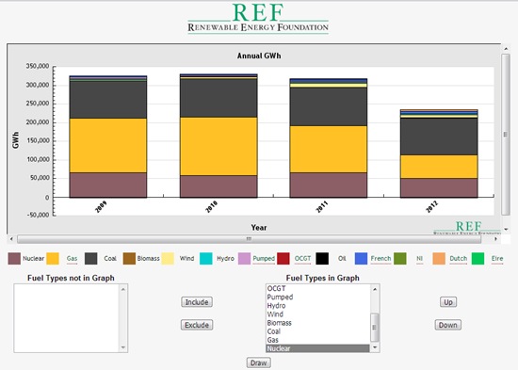Select Wind in Fuel Types in Graph list
This screenshot has width=518, height=370.
tap(317, 314)
